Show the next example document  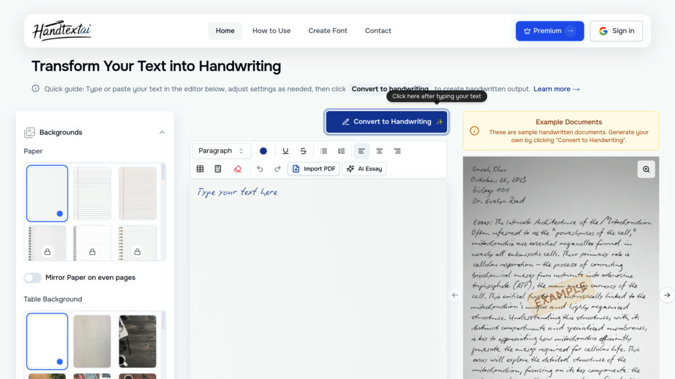click(667, 295)
